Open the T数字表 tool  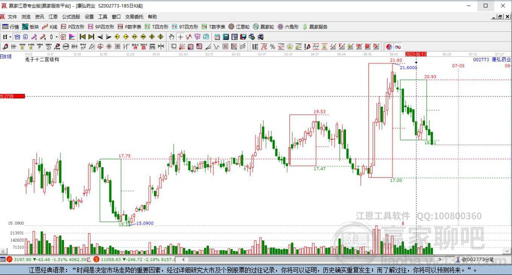213,27
